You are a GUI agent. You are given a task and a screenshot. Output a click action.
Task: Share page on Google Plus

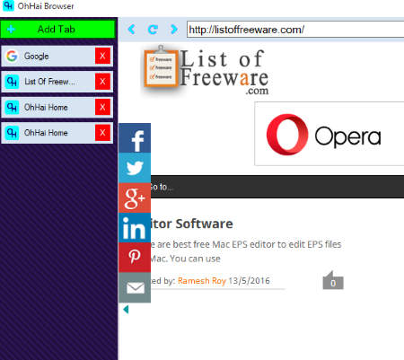pos(135,198)
